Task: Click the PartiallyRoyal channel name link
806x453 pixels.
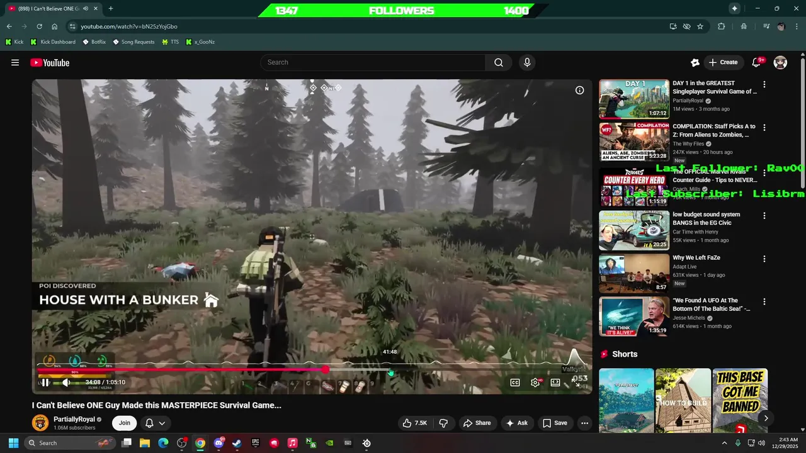Action: pyautogui.click(x=74, y=419)
